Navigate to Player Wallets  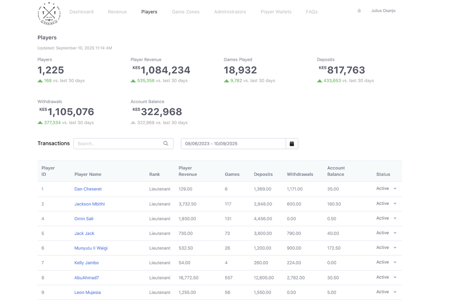point(276,12)
